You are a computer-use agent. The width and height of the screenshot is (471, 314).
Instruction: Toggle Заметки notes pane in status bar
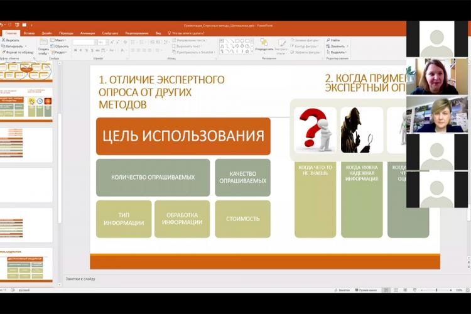tap(342, 290)
